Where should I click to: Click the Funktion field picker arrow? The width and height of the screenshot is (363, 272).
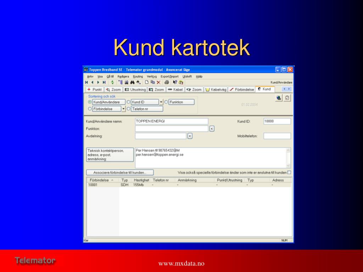pos(212,129)
